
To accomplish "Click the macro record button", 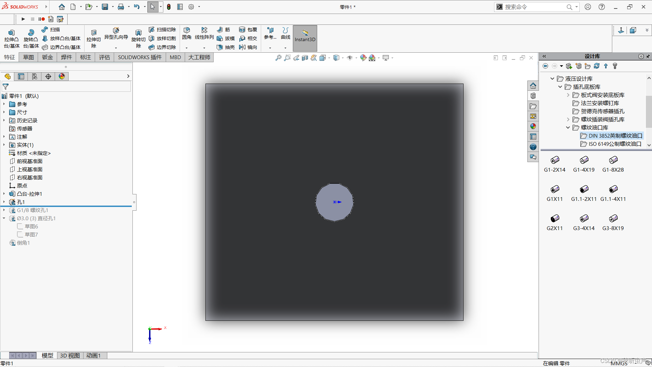I will [42, 19].
